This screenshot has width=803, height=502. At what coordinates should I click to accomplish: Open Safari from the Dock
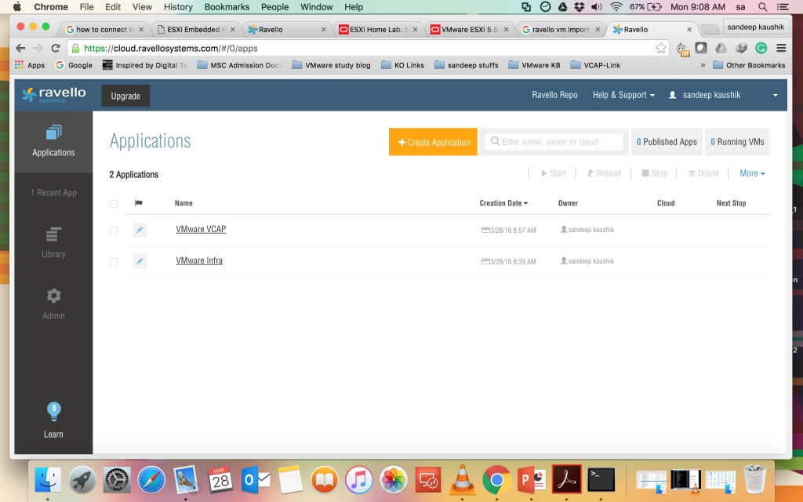(151, 480)
